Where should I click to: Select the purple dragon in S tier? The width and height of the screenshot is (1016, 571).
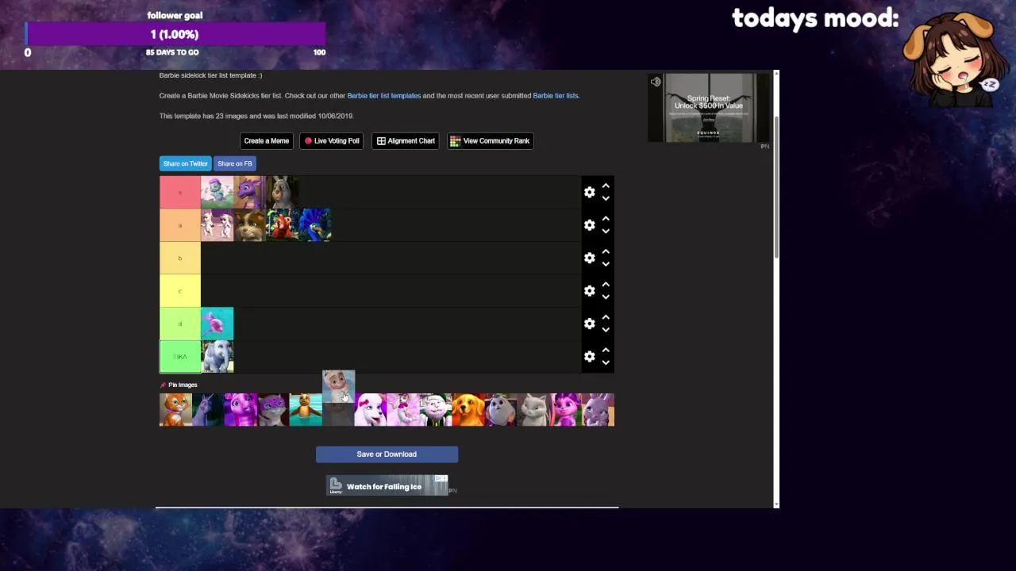coord(250,192)
